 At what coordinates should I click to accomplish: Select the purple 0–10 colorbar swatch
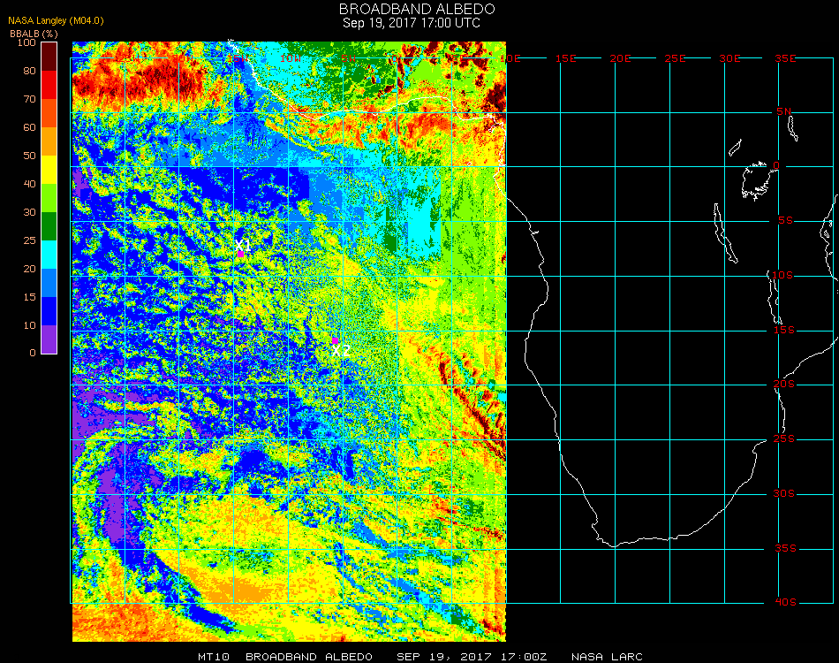pos(49,339)
